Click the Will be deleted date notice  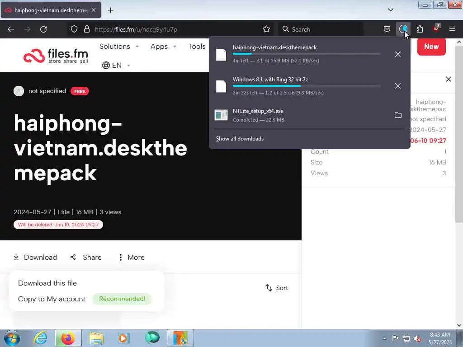click(x=58, y=225)
